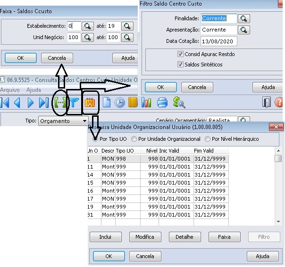
Task: Click Ajuda in Filtro Saldo Centro Custo
Action: point(268,87)
